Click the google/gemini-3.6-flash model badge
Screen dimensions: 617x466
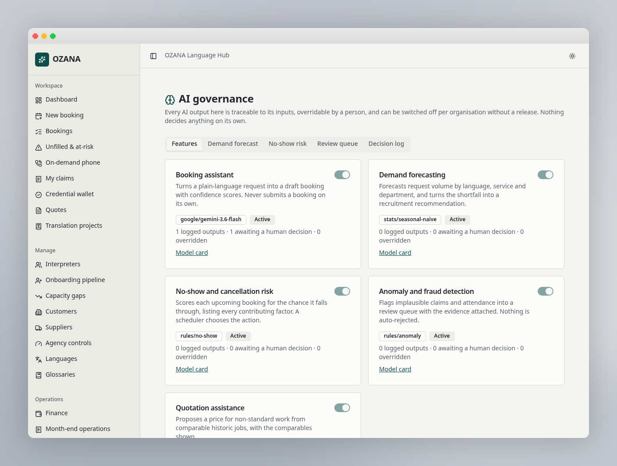point(211,219)
